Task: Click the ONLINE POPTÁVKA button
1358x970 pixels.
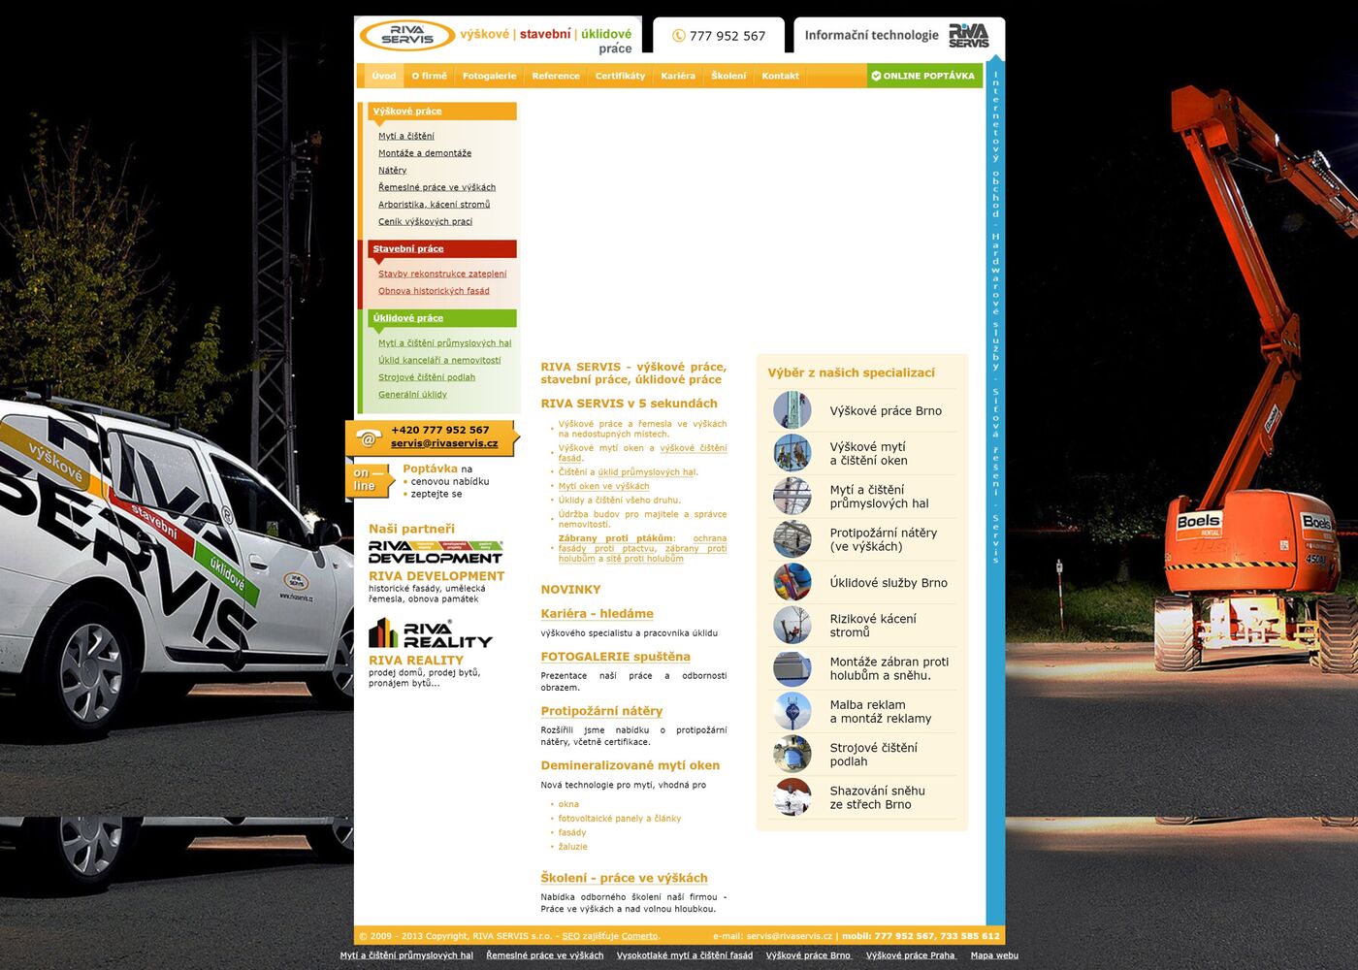Action: (x=924, y=76)
